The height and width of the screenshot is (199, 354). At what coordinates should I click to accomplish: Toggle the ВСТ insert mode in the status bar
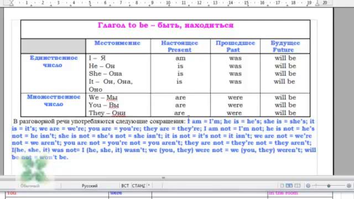pos(125,186)
